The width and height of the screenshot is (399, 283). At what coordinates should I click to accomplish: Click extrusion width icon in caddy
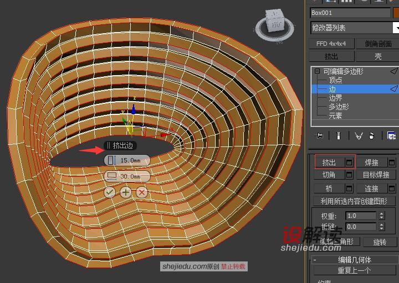[112, 176]
